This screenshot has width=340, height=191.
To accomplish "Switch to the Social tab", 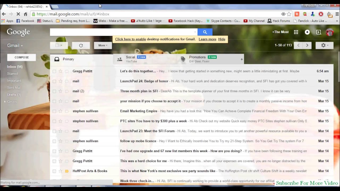I will [145, 59].
